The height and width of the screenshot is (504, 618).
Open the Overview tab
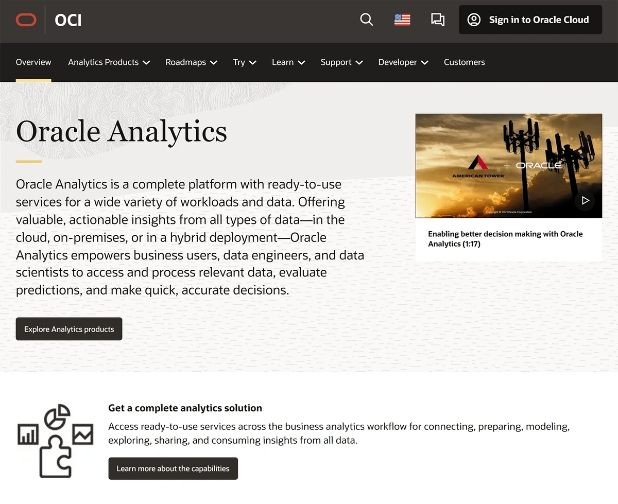[x=33, y=62]
